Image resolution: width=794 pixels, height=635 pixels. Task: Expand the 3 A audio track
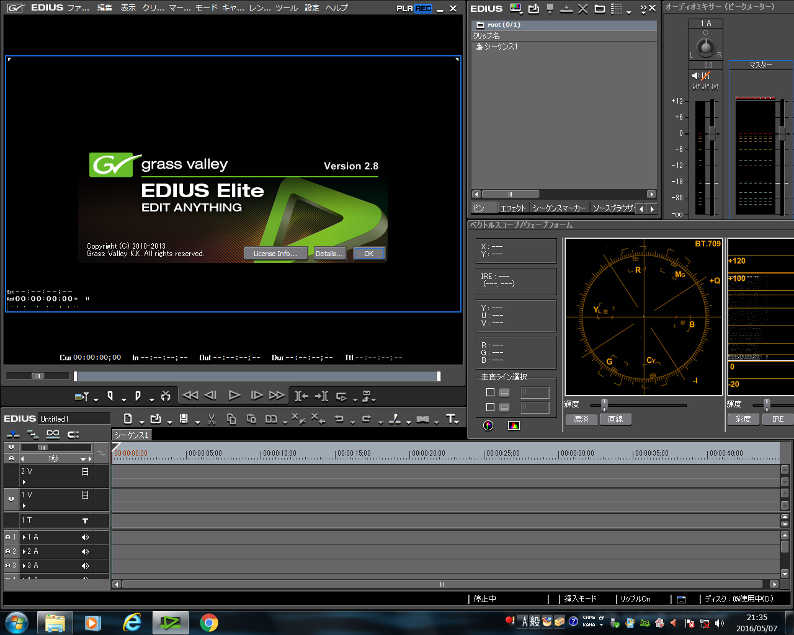pos(25,566)
